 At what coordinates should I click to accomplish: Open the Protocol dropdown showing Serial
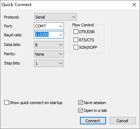coord(55,17)
